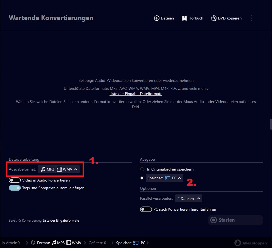Click the plus icon beside Dateien

point(157,18)
